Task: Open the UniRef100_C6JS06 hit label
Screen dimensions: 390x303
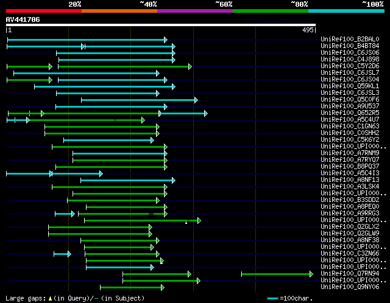Action: (350, 53)
